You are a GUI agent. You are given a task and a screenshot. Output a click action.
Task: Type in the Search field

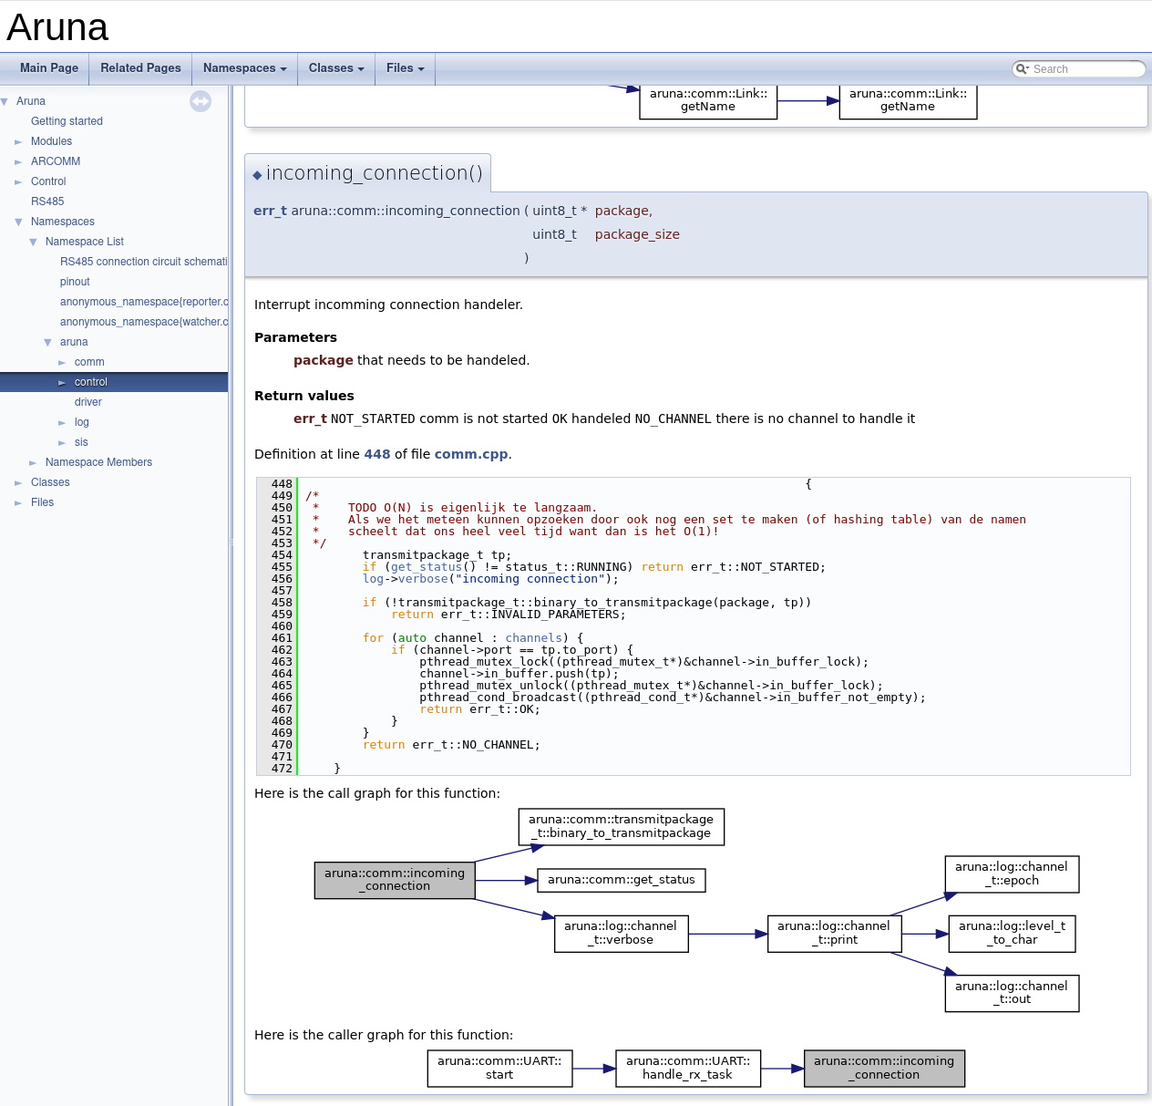[x=1085, y=69]
